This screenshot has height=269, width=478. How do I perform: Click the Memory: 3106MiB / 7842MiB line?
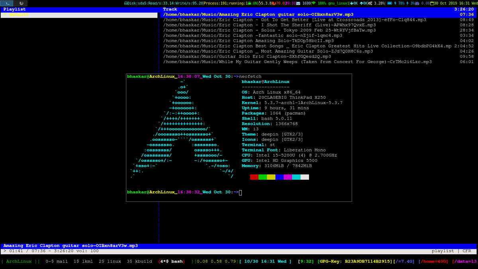pyautogui.click(x=277, y=166)
